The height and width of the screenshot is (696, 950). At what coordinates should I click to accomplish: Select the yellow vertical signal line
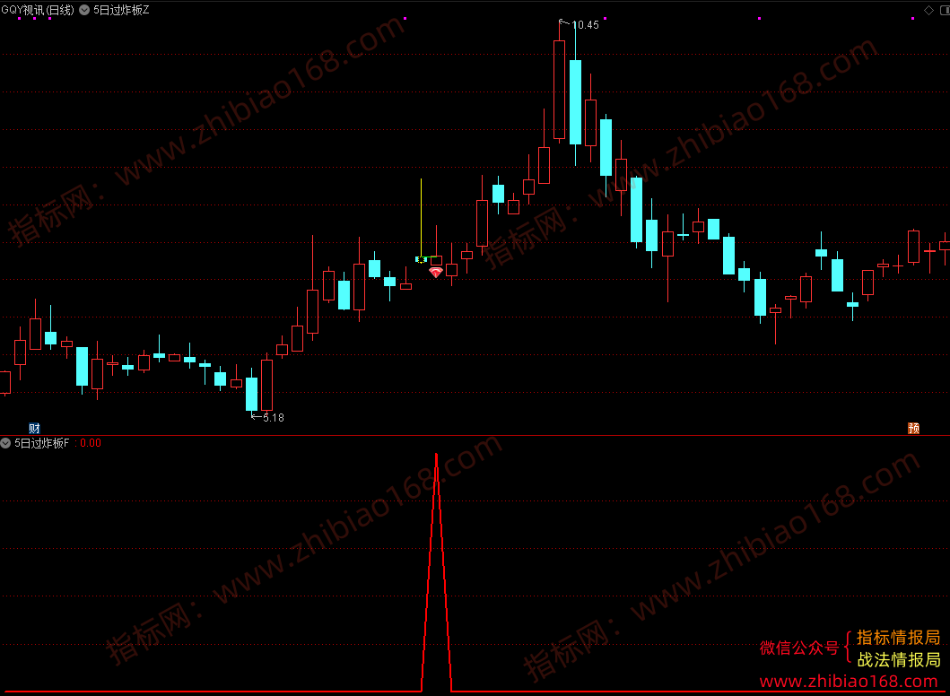(x=421, y=217)
